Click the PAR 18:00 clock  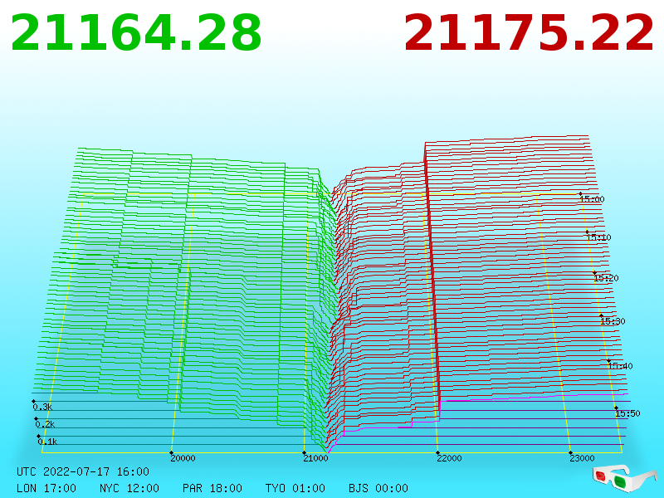212,488
